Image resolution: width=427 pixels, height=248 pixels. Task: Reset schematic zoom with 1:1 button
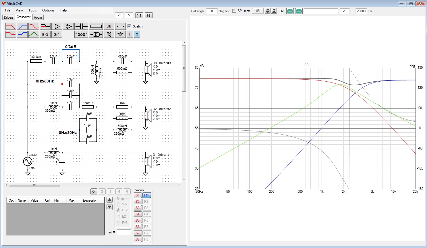tap(139, 15)
